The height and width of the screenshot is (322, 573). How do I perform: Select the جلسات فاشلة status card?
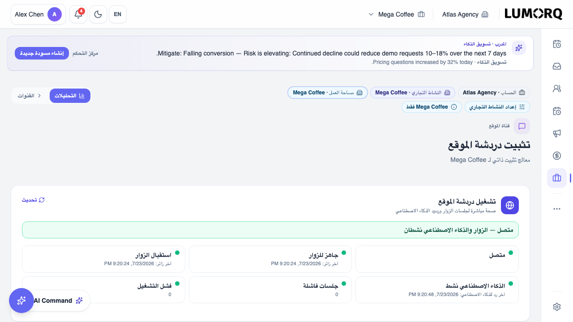coord(270,290)
